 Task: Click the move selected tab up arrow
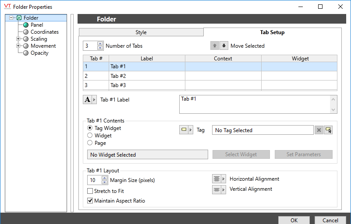(x=215, y=45)
